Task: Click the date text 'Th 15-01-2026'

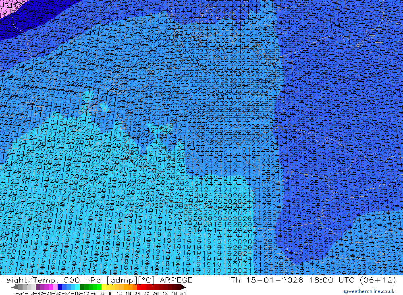Action: pos(267,280)
